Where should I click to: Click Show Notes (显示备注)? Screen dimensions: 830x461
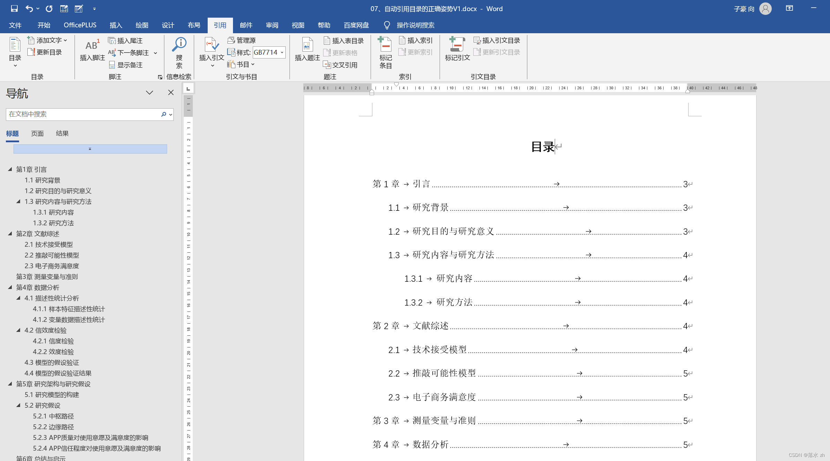tap(126, 65)
